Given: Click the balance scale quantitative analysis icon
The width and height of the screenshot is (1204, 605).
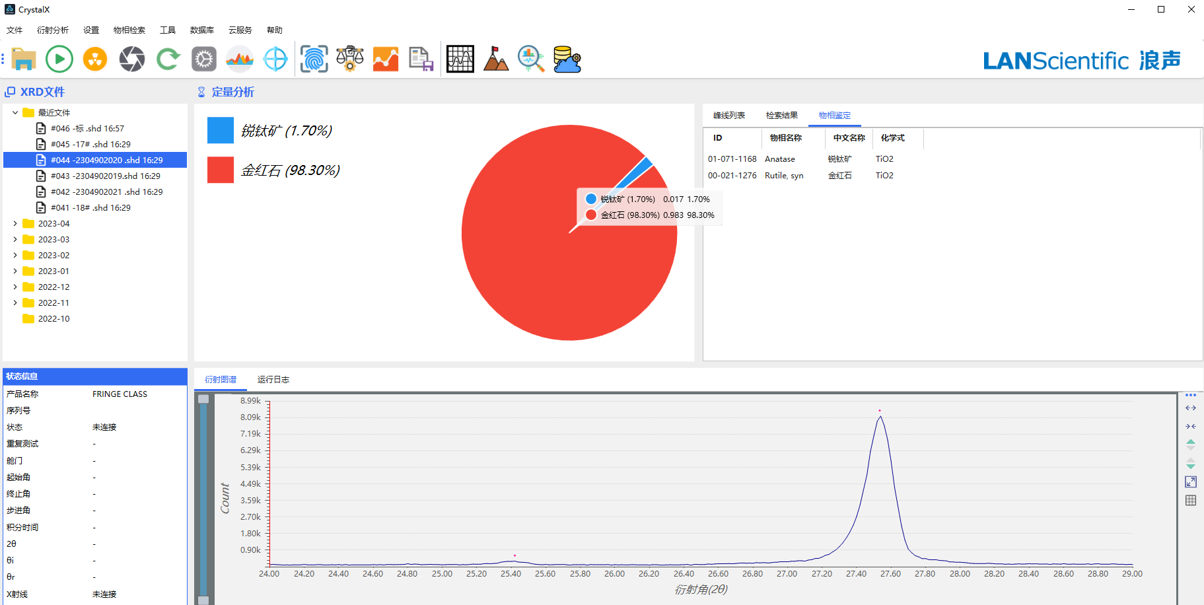Looking at the screenshot, I should 350,59.
